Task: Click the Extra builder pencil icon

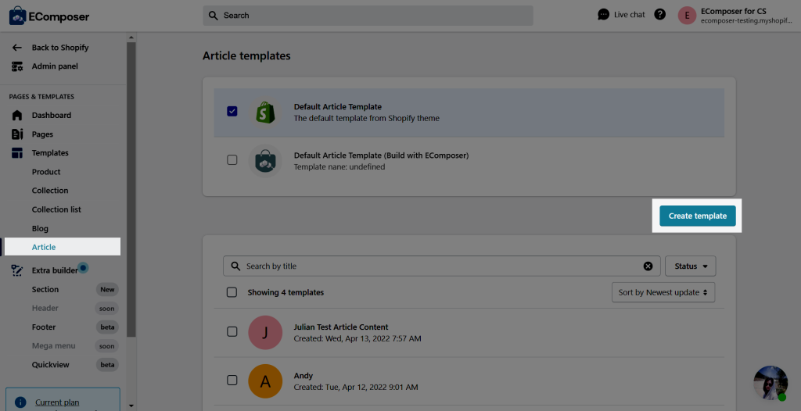Action: tap(17, 270)
